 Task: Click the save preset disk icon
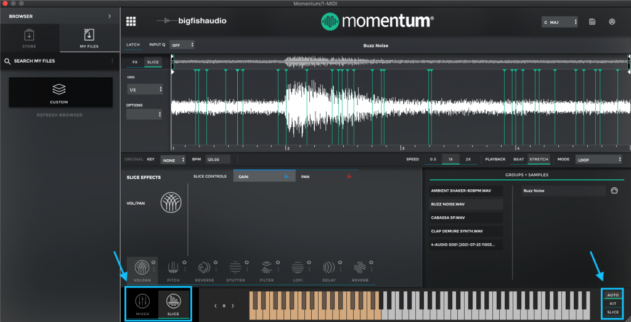592,22
